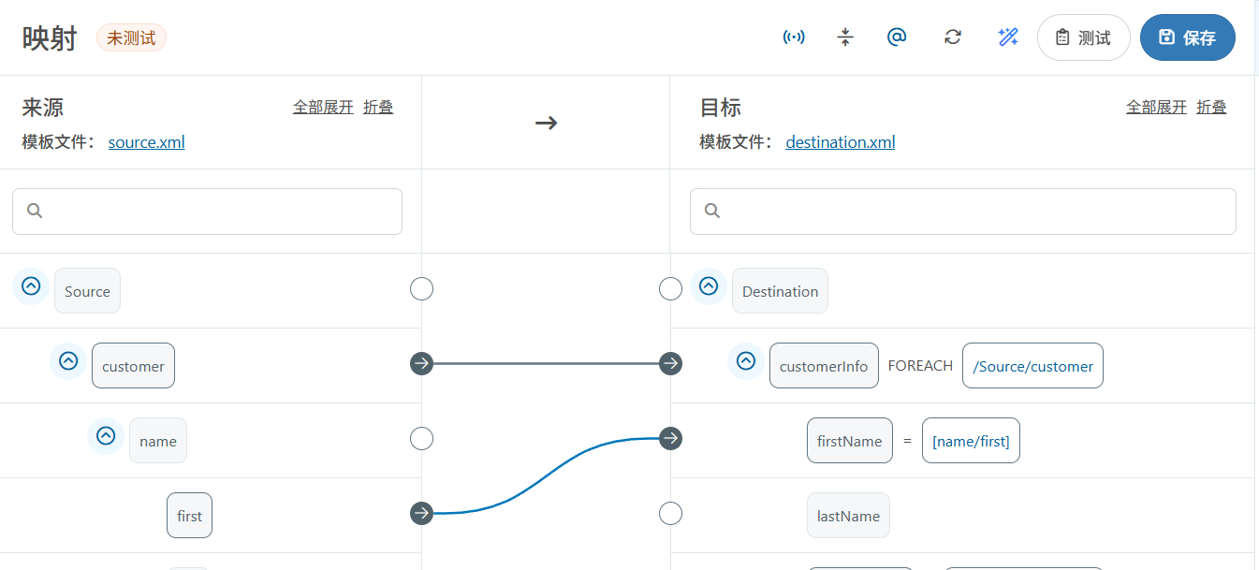Screen dimensions: 1259x570
Task: Collapse all target nodes via 折叠
Action: point(1211,107)
